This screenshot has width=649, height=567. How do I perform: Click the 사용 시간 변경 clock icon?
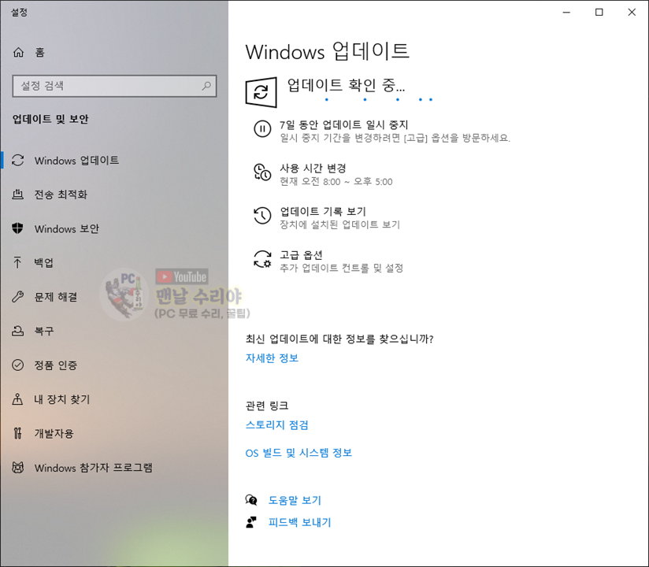click(262, 172)
